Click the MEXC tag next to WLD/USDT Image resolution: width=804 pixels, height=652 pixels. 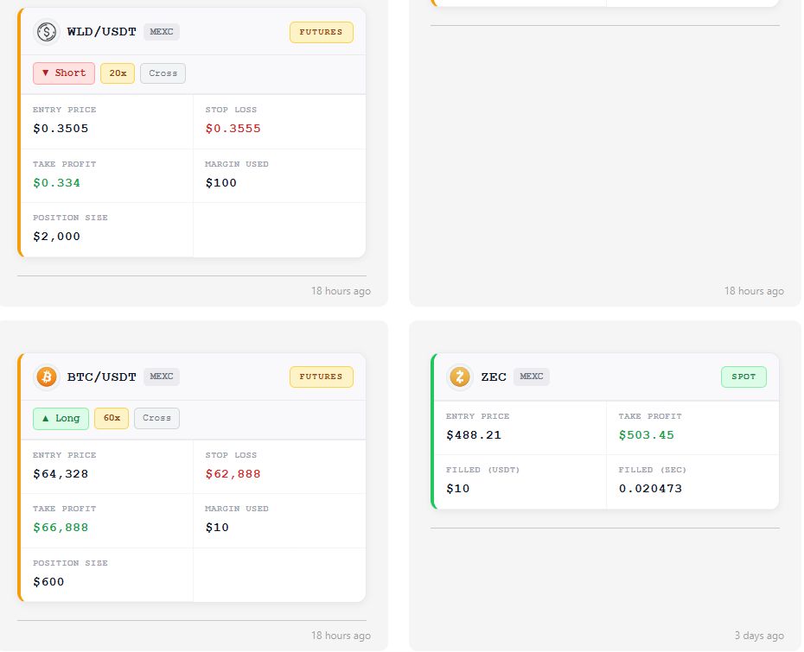click(162, 32)
